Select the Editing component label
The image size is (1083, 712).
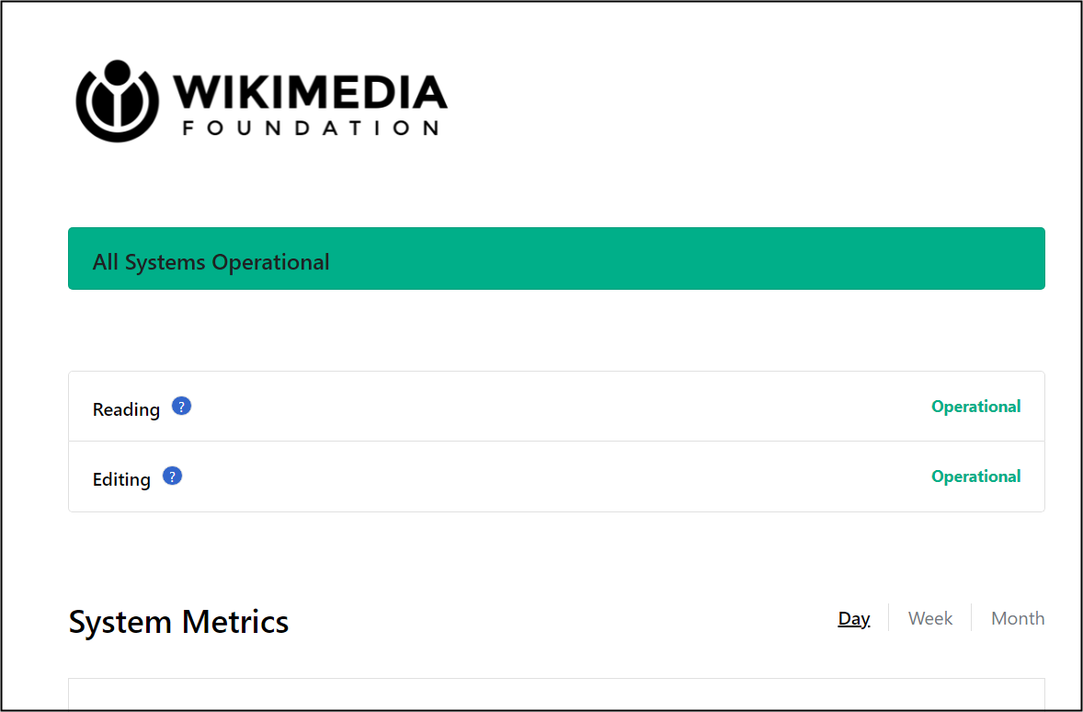pyautogui.click(x=121, y=479)
